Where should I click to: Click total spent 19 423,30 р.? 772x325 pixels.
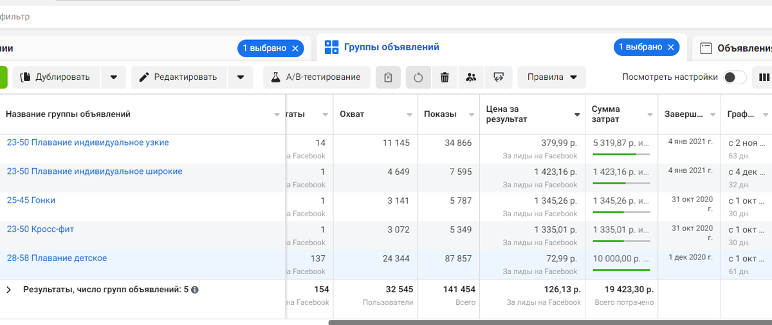628,290
